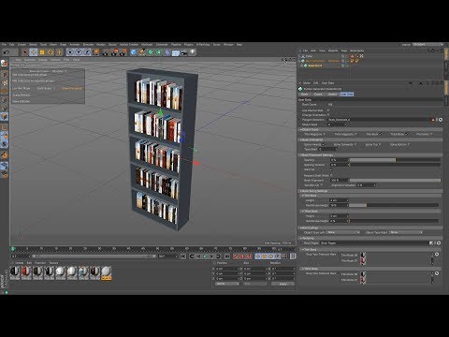Toggle the Y axis lock
The width and height of the screenshot is (449, 337).
click(x=79, y=52)
